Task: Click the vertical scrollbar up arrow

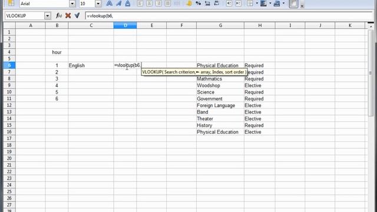Action: tap(371, 26)
